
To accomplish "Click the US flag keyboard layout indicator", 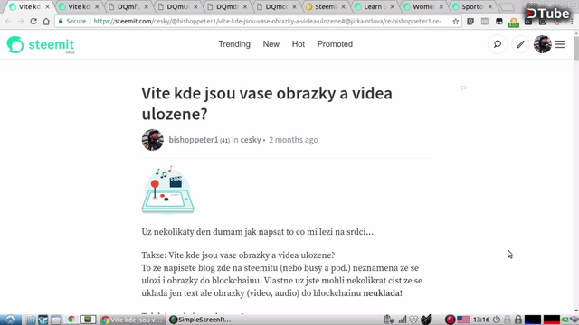I will 463,320.
